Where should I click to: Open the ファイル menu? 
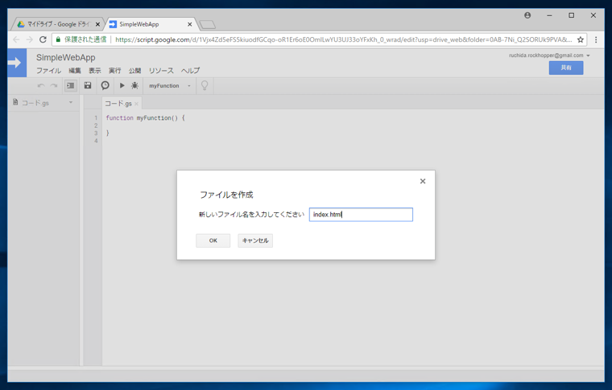(48, 71)
